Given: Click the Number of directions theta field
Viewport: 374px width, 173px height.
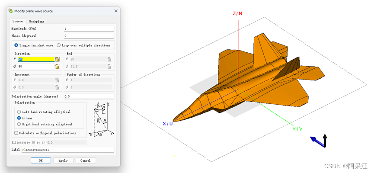Looking at the screenshot, I should pyautogui.click(x=91, y=80).
